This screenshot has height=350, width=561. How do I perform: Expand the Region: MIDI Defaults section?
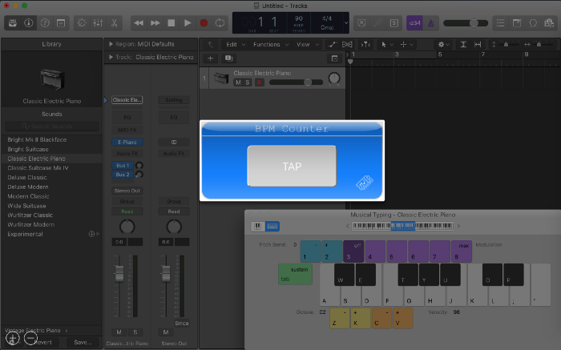[x=111, y=44]
